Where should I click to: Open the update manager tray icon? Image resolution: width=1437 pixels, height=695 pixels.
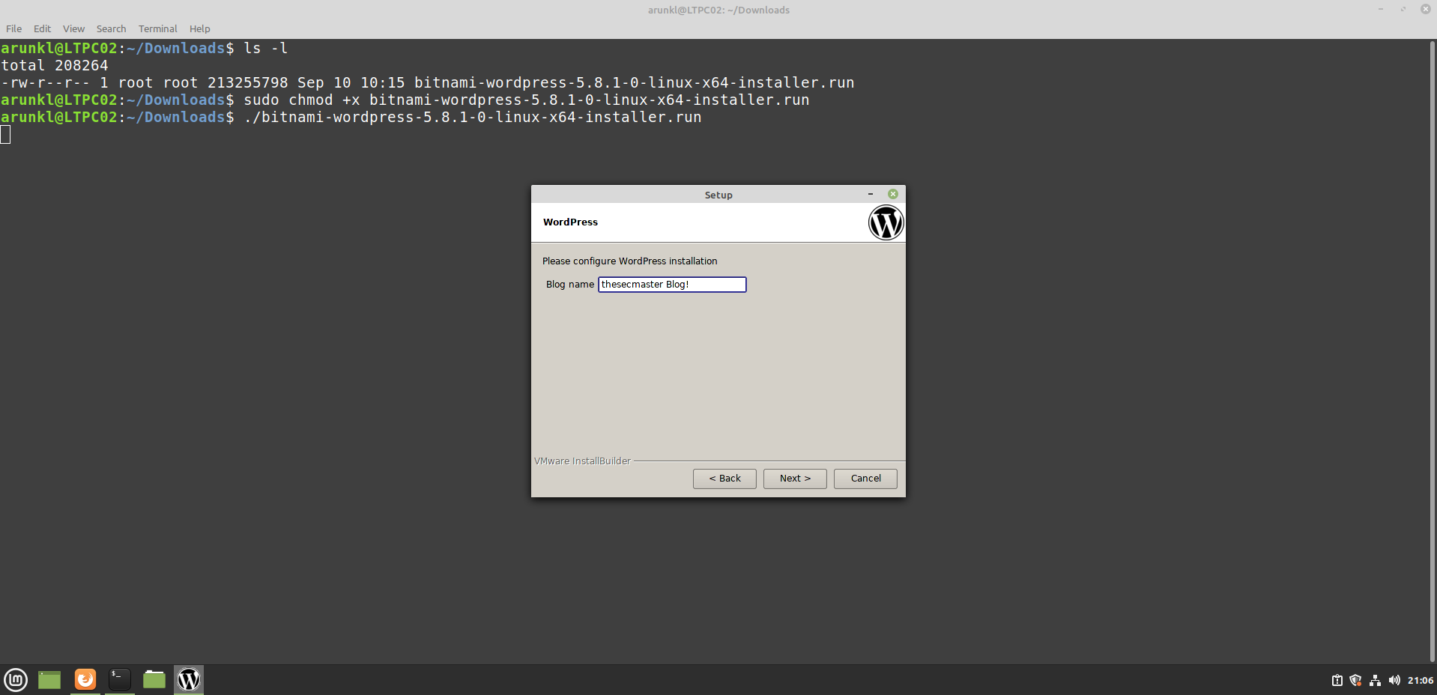click(x=1337, y=680)
